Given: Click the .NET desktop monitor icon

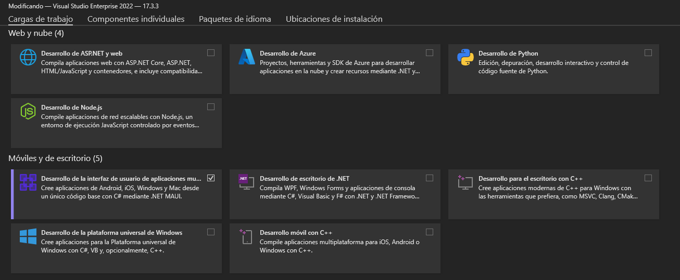Looking at the screenshot, I should pos(246,182).
